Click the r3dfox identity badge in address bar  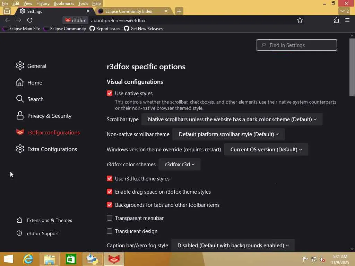(x=75, y=20)
